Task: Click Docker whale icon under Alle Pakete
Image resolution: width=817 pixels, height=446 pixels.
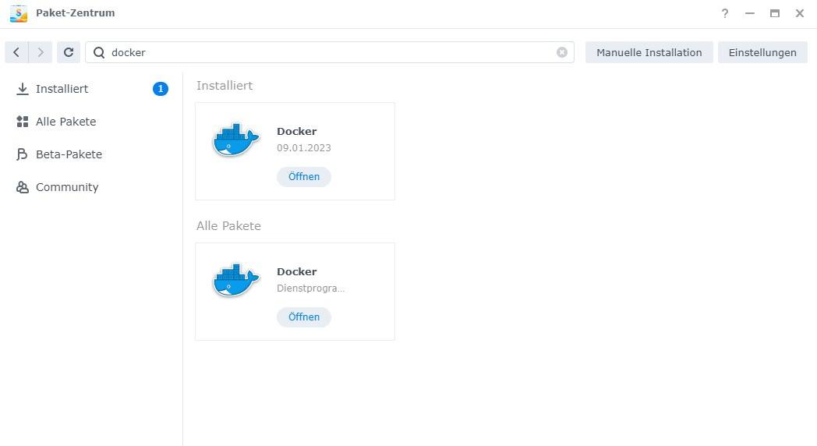Action: (235, 281)
